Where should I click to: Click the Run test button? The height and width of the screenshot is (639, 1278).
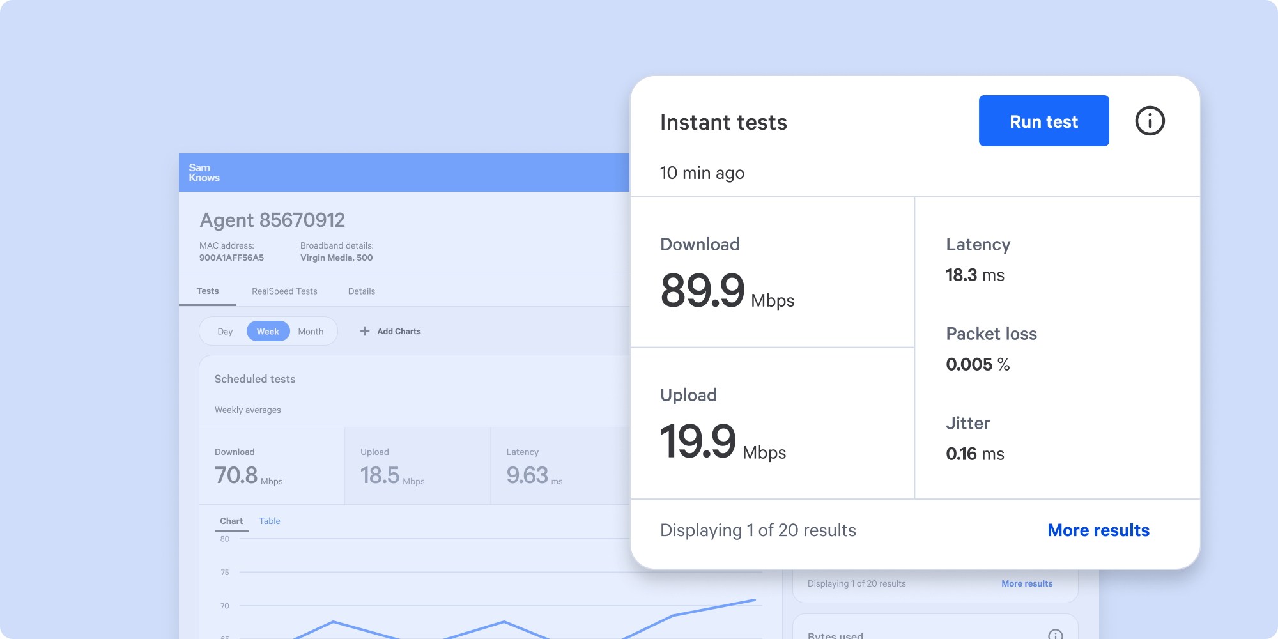tap(1043, 121)
